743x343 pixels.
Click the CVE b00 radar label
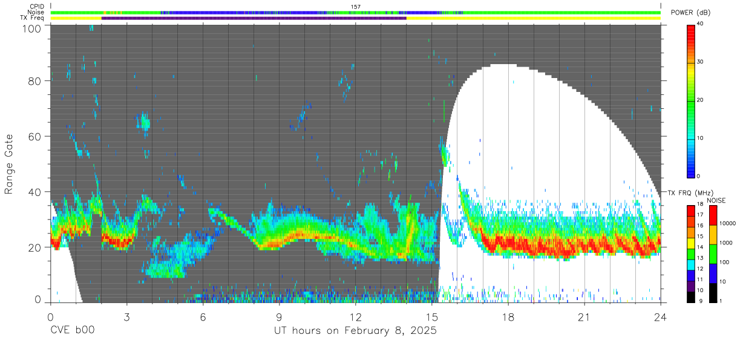pos(72,331)
